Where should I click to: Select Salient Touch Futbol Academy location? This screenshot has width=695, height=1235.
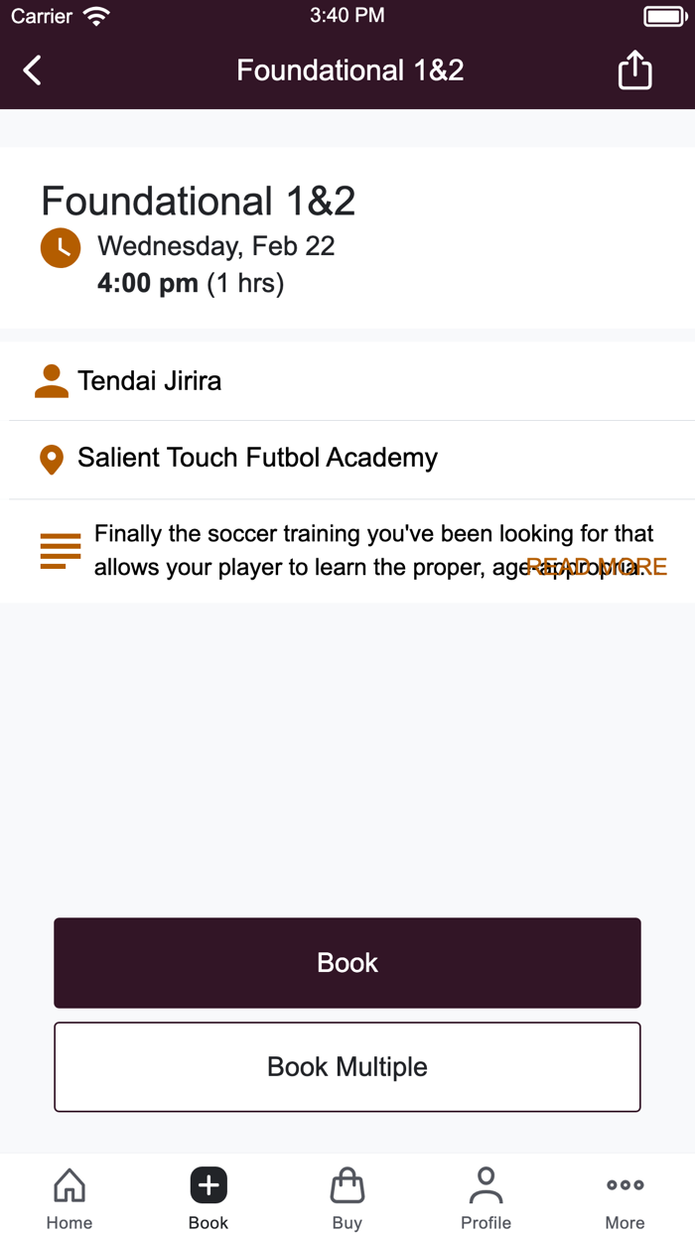257,459
